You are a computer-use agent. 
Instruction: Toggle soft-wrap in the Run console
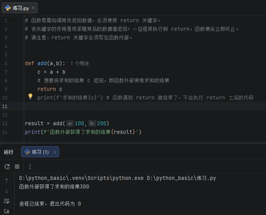pyautogui.click(x=7, y=201)
